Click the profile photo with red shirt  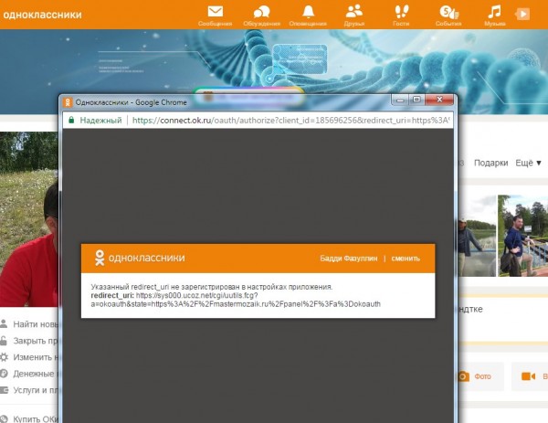(29, 219)
